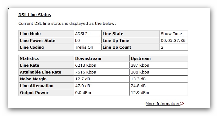The image size is (218, 116).
Task: Click the Line Attenuation row label
Action: click(x=37, y=86)
